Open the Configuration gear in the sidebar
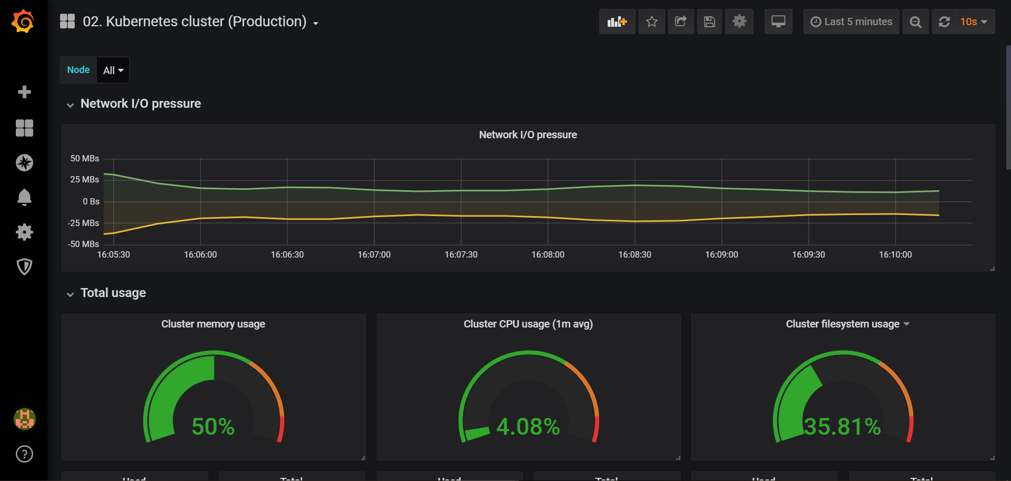 [24, 232]
